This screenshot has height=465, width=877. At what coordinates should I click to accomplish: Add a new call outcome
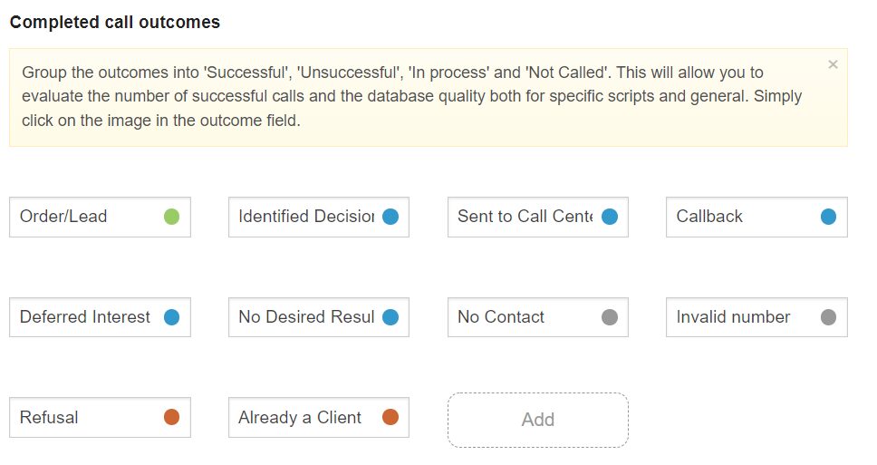click(x=537, y=420)
